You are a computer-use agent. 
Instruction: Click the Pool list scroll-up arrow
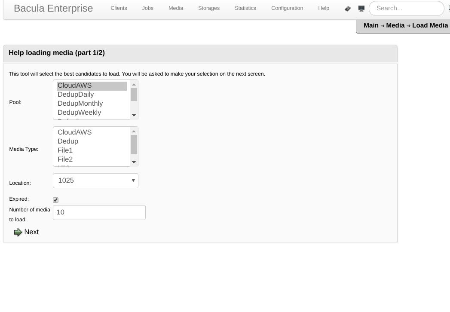click(x=134, y=84)
